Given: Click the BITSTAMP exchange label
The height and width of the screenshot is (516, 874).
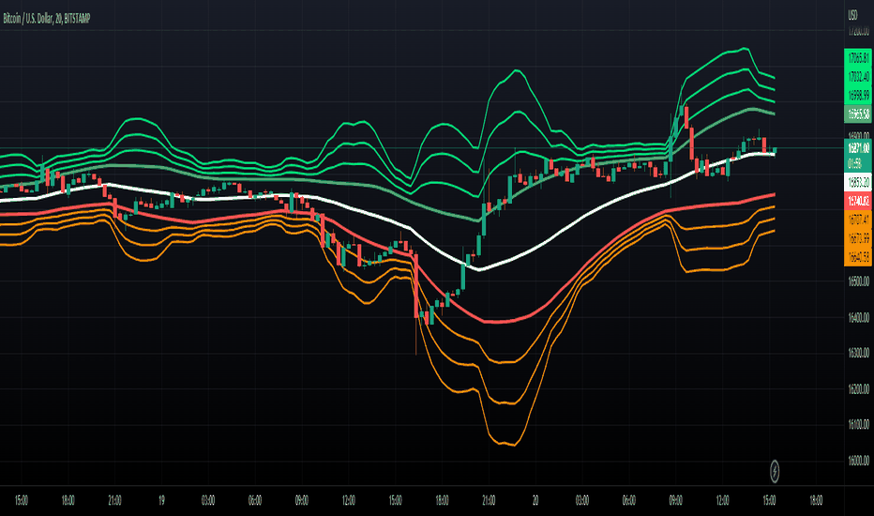Looking at the screenshot, I should coord(77,19).
